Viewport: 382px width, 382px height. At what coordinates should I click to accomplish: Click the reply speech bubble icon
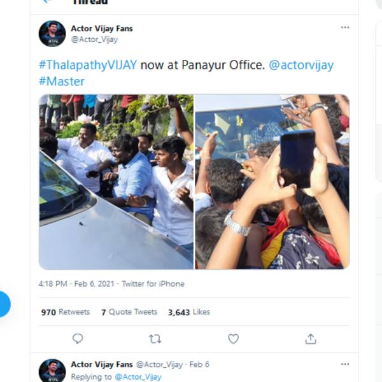pos(78,339)
